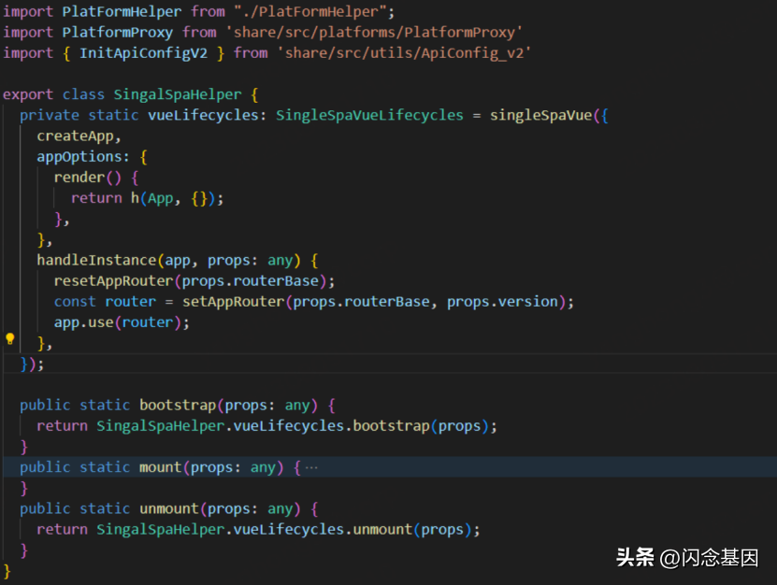Click the render method name
This screenshot has width=777, height=585.
pos(79,177)
